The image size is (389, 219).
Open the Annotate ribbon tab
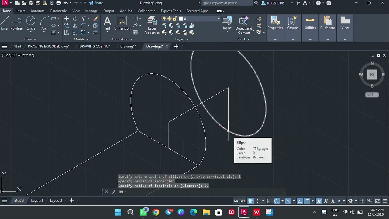pos(38,11)
